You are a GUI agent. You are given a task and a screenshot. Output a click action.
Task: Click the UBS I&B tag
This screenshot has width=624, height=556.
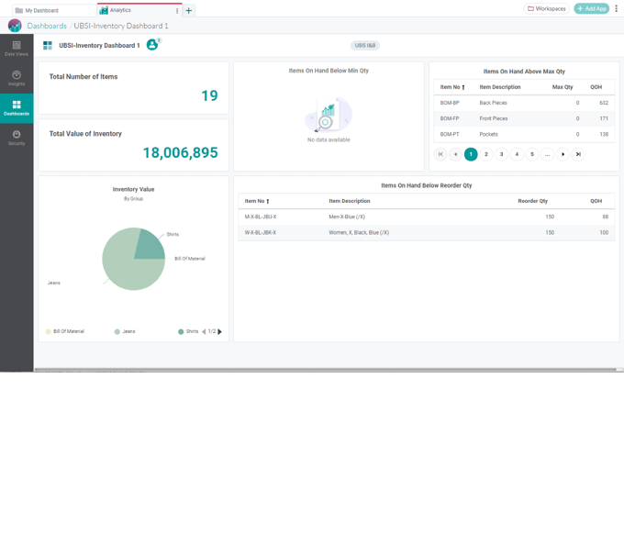(365, 45)
